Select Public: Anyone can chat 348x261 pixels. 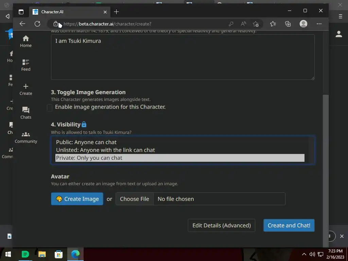click(180, 142)
